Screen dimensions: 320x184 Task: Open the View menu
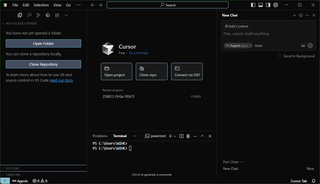click(x=57, y=5)
